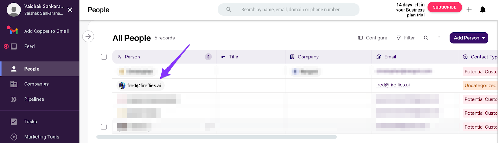Tick the select-all checkbox in header

click(x=104, y=57)
